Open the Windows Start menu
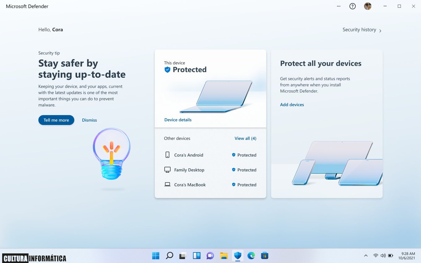Screen dimensions: 421x263 tap(156, 256)
